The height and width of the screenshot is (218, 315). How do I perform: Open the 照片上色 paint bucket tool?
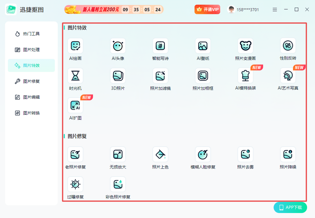tap(160, 154)
